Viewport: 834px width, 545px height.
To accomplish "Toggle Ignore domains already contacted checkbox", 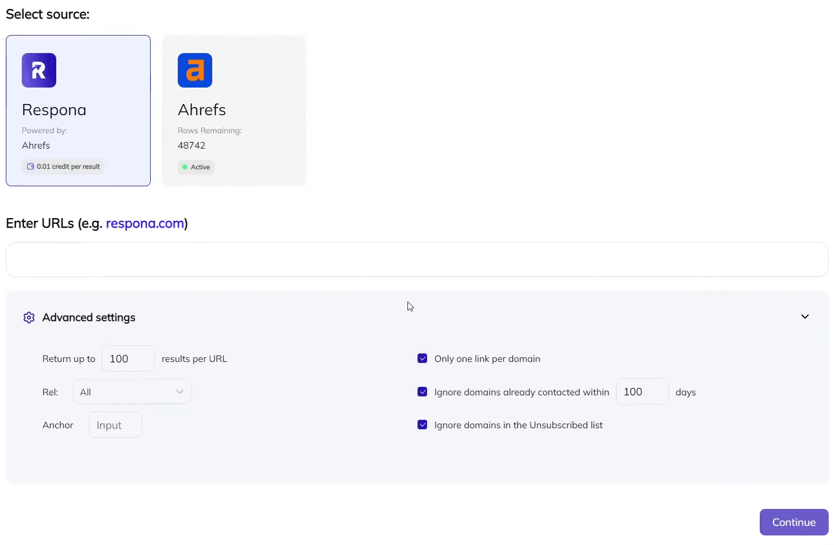I will pyautogui.click(x=422, y=392).
